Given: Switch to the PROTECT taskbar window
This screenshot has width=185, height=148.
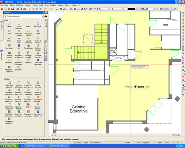Looking at the screenshot, I should tap(36, 146).
